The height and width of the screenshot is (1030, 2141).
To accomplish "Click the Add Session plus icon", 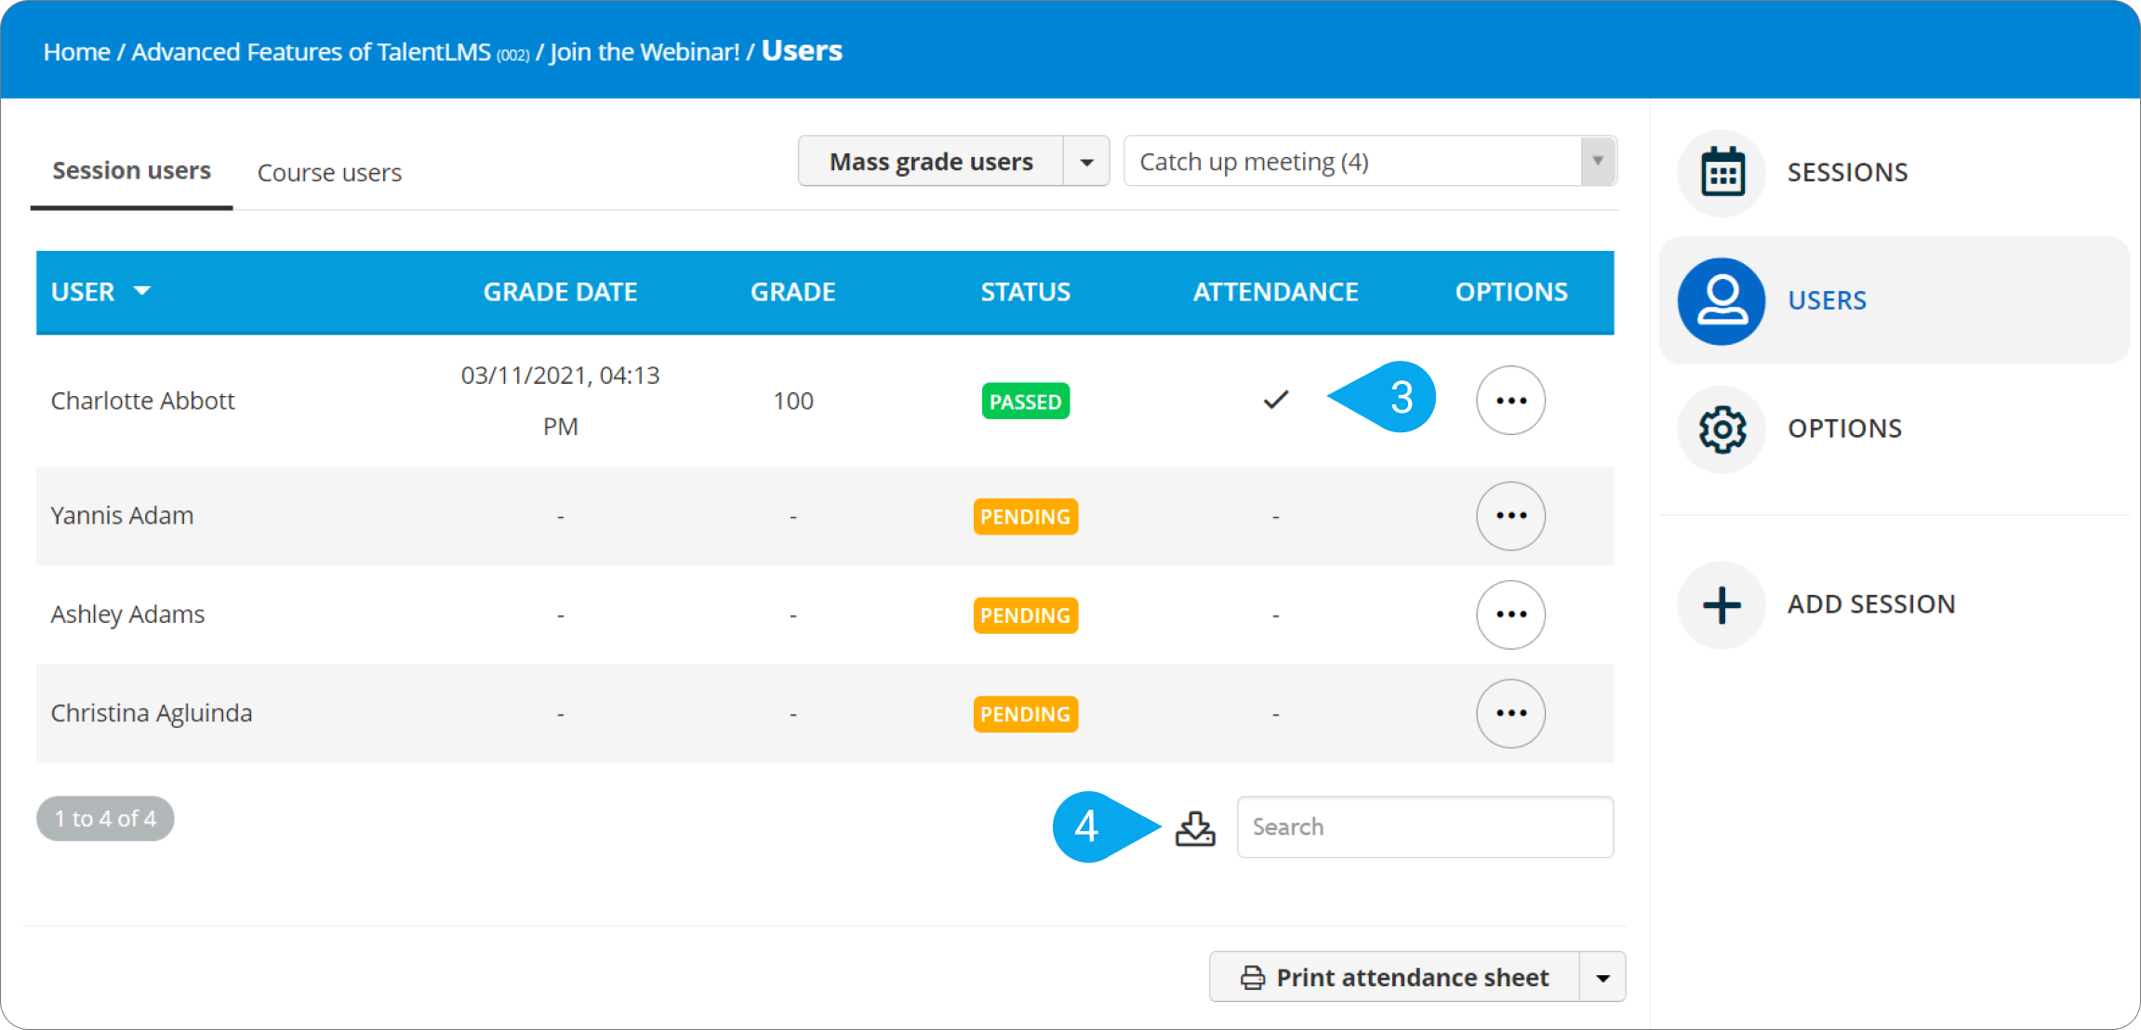I will pyautogui.click(x=1722, y=605).
